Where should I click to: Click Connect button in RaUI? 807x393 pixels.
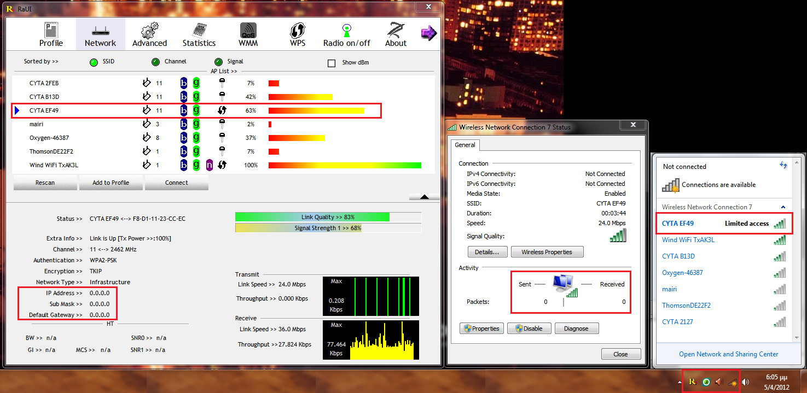[x=176, y=183]
